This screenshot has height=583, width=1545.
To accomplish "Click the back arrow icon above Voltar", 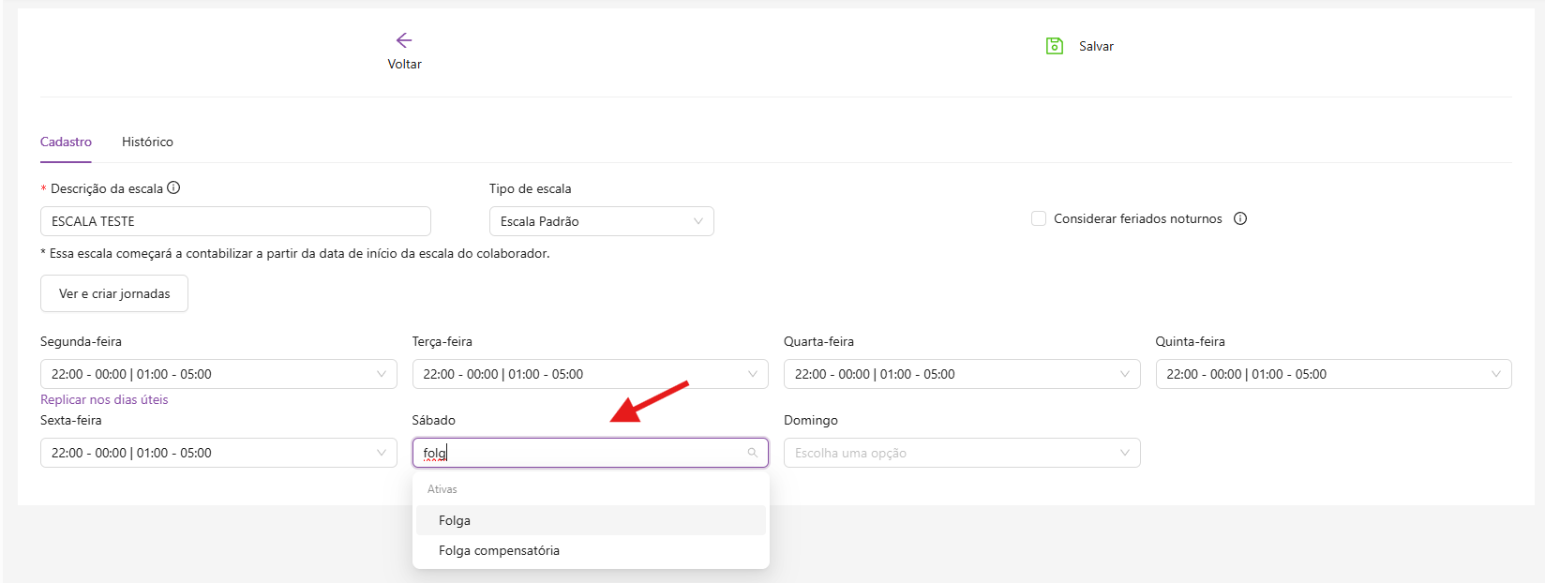I will click(404, 40).
